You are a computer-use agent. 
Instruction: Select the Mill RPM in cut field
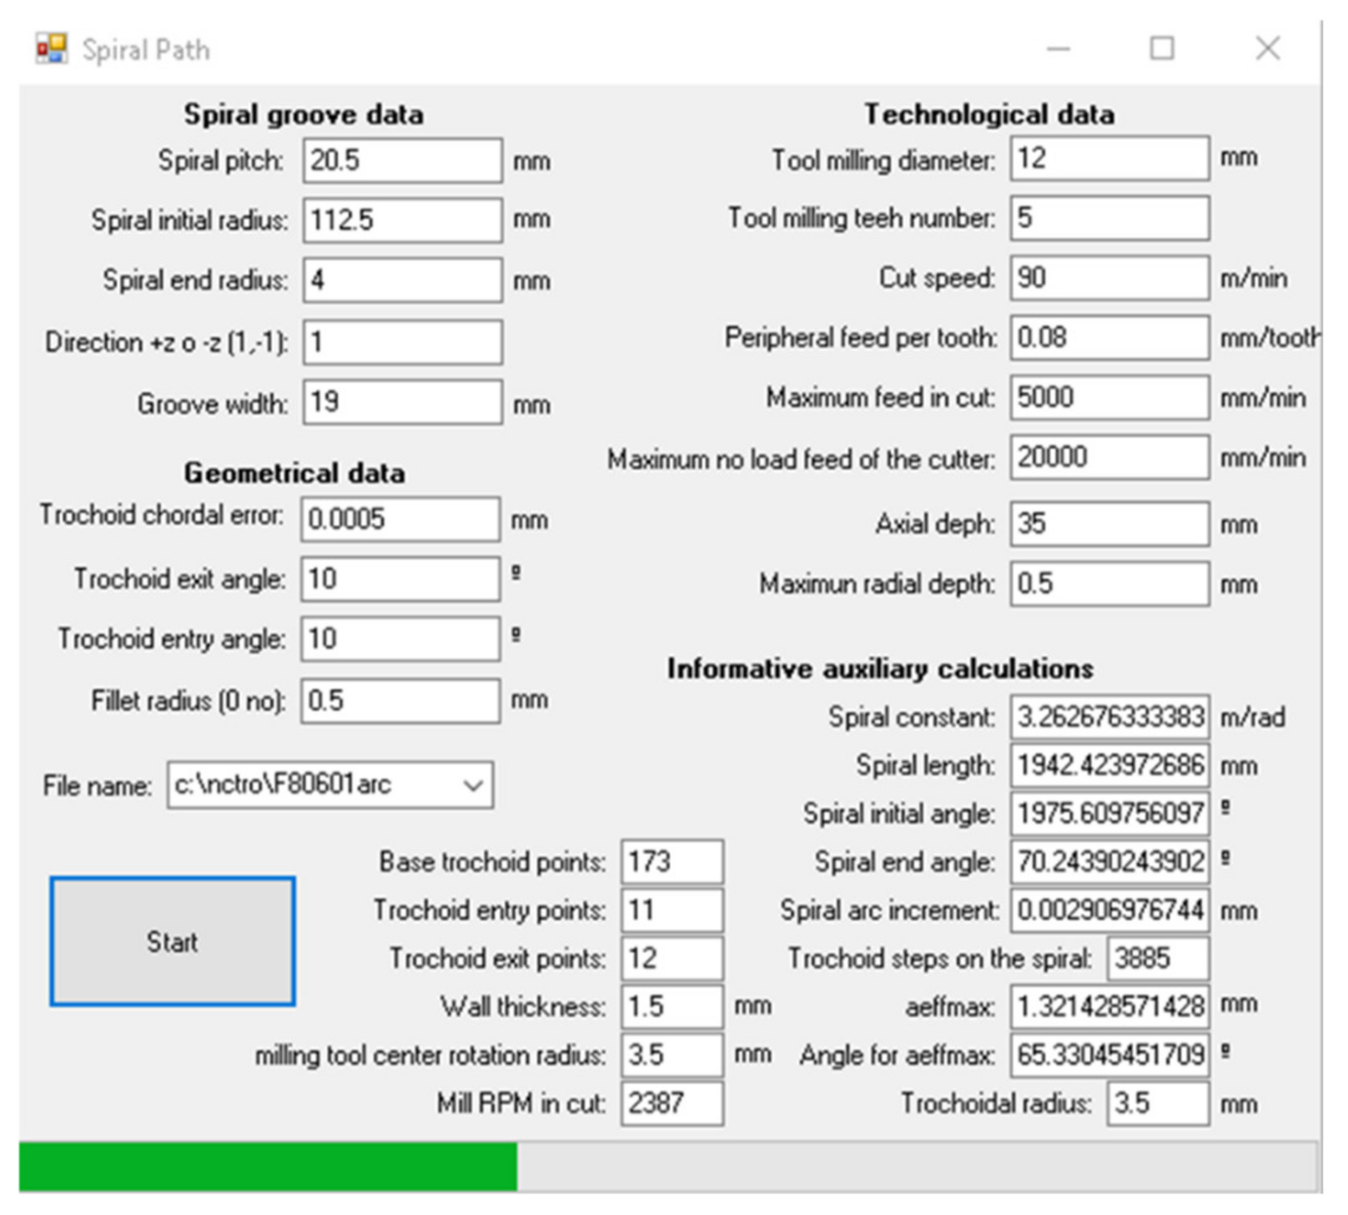pos(672,1103)
